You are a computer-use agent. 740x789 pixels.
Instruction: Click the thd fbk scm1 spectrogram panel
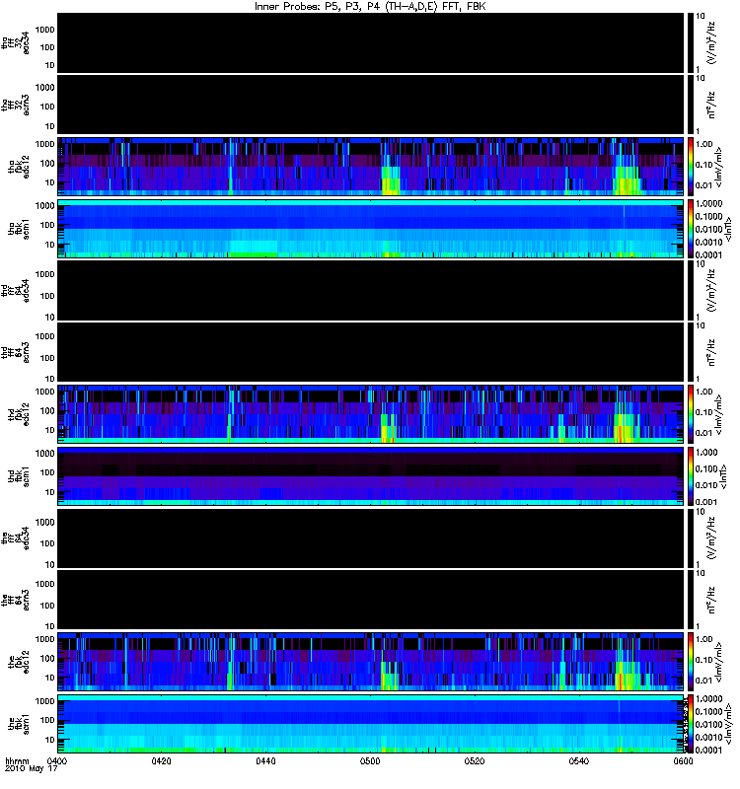[370, 476]
